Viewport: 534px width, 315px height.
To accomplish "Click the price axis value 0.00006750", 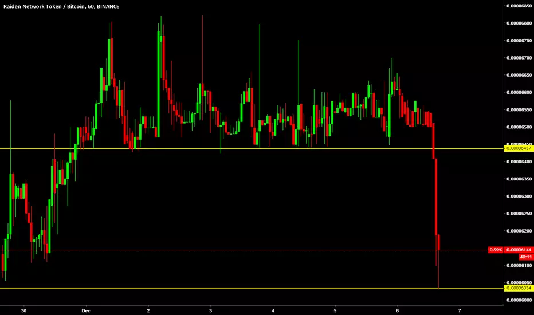I will 519,41.
